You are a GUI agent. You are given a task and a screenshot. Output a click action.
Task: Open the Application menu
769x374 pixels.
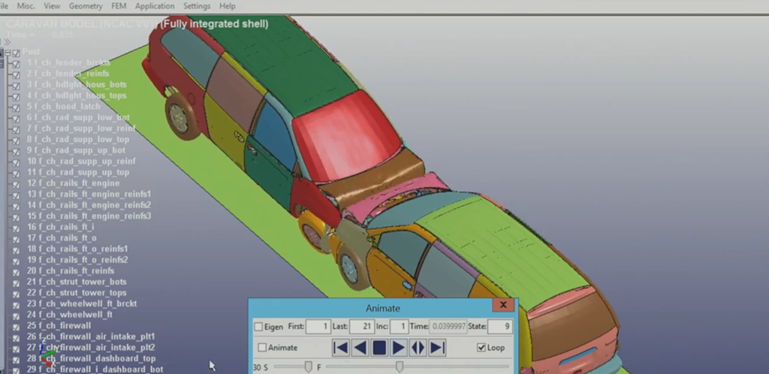point(155,6)
